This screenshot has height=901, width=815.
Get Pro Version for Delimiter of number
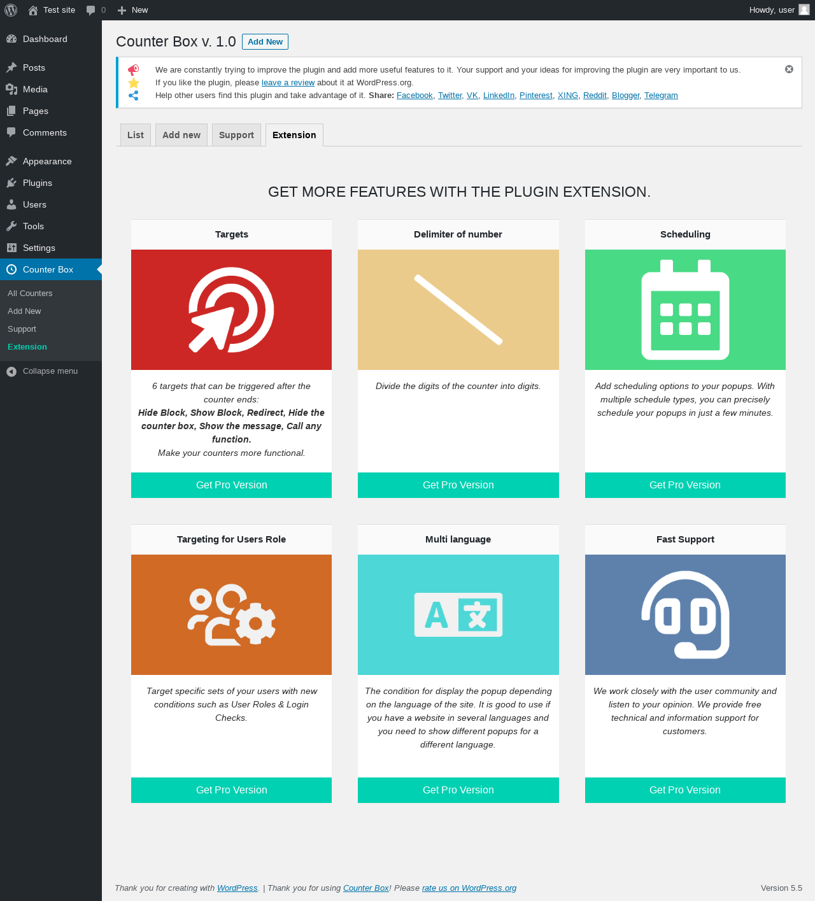click(x=458, y=485)
